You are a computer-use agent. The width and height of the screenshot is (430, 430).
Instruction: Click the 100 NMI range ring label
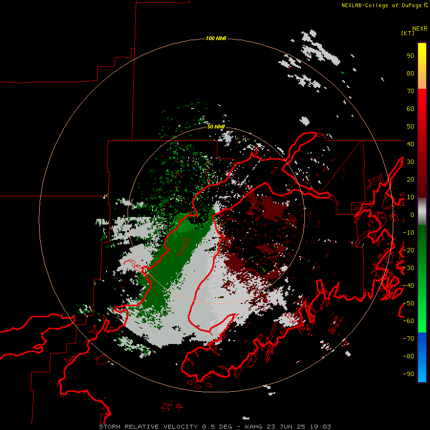click(x=216, y=38)
